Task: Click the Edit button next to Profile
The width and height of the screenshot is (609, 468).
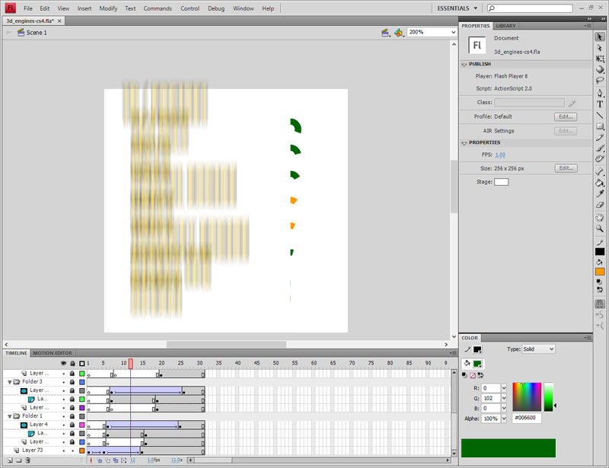Action: (565, 117)
